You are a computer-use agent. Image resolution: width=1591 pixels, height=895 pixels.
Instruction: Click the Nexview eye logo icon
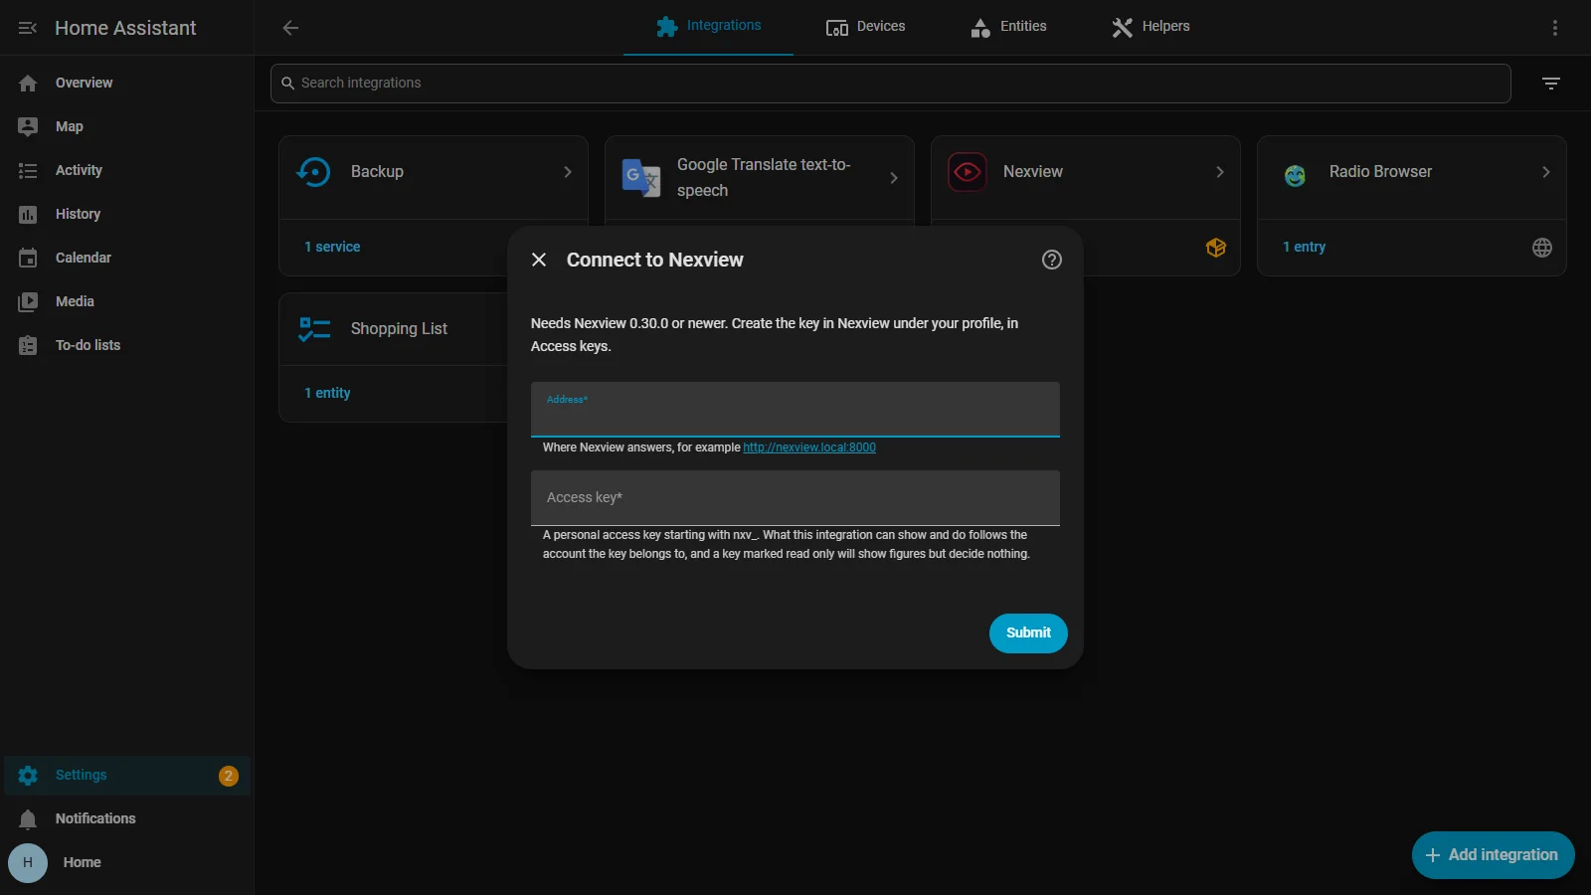tap(968, 172)
